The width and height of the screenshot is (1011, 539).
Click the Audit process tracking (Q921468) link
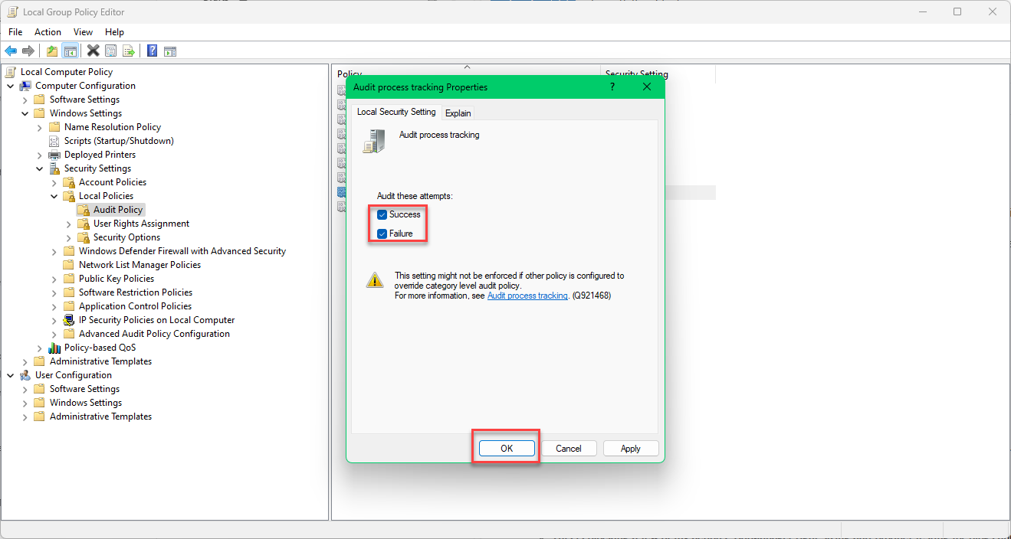(x=527, y=296)
